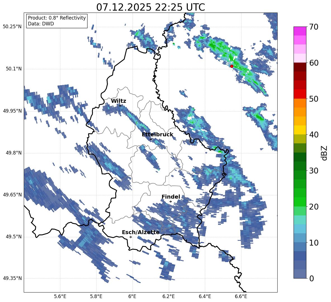The height and width of the screenshot is (302, 331).
Task: Click the colorbar value 60
Action: click(314, 63)
